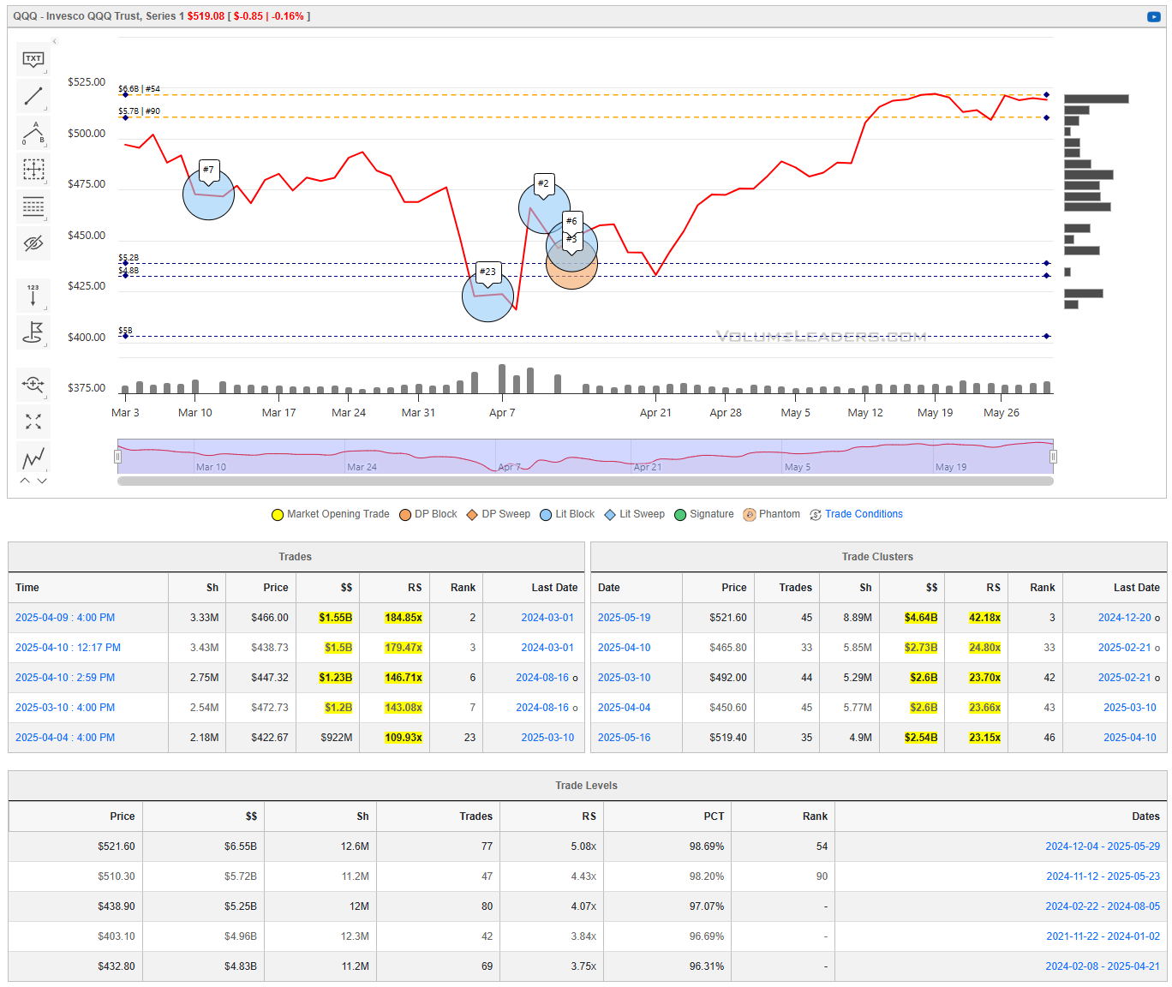Viewport: 1172px width, 987px height.
Task: Open the Fibonacci grid lines tool
Action: pyautogui.click(x=33, y=206)
